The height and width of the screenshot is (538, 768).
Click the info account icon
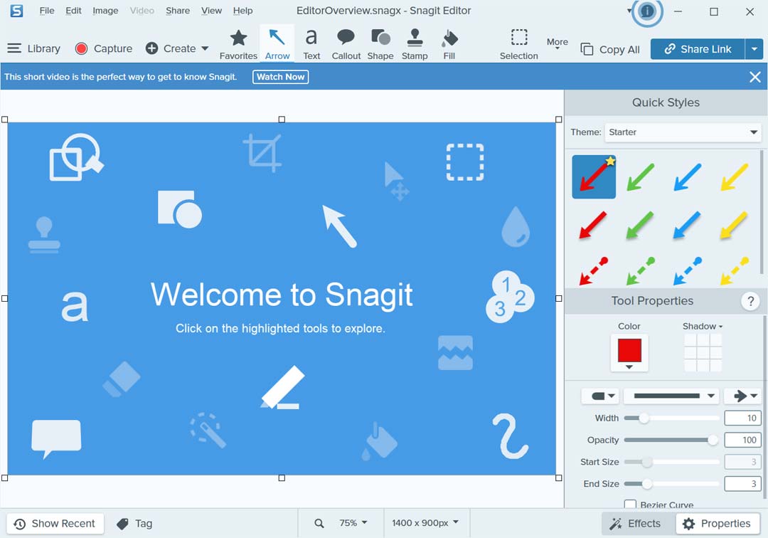(647, 11)
